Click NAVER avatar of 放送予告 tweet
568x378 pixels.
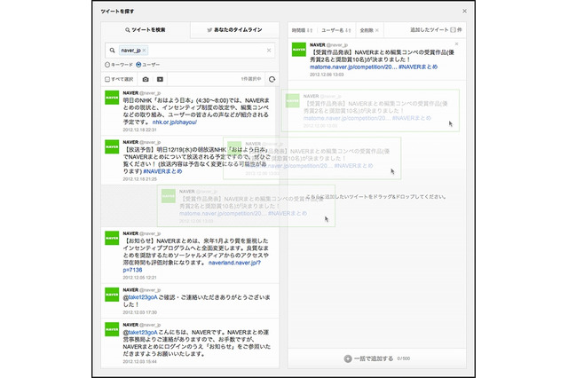click(112, 147)
